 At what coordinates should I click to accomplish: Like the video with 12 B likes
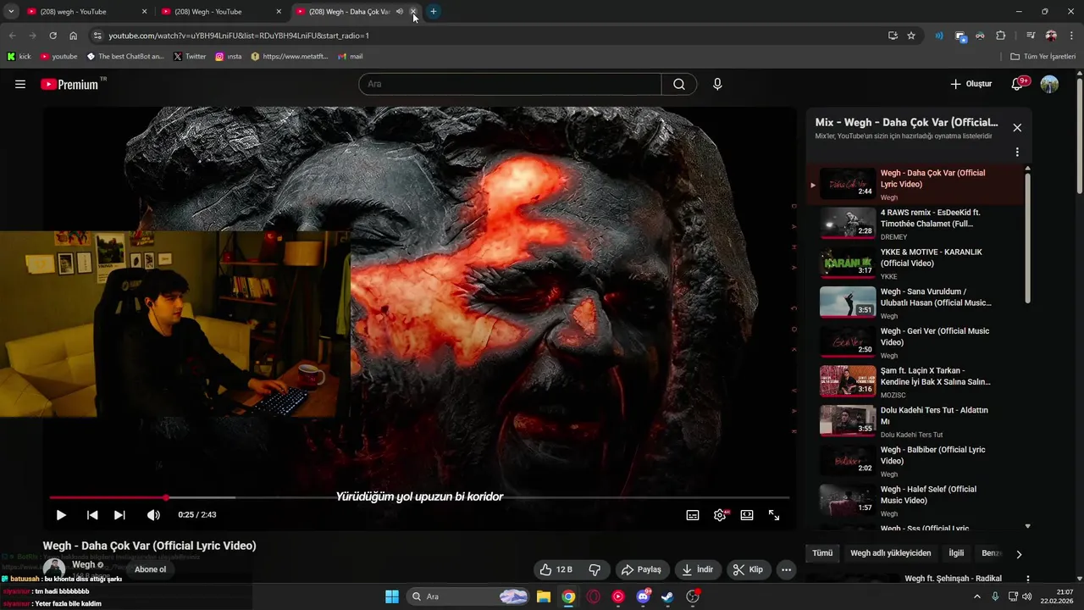click(556, 569)
